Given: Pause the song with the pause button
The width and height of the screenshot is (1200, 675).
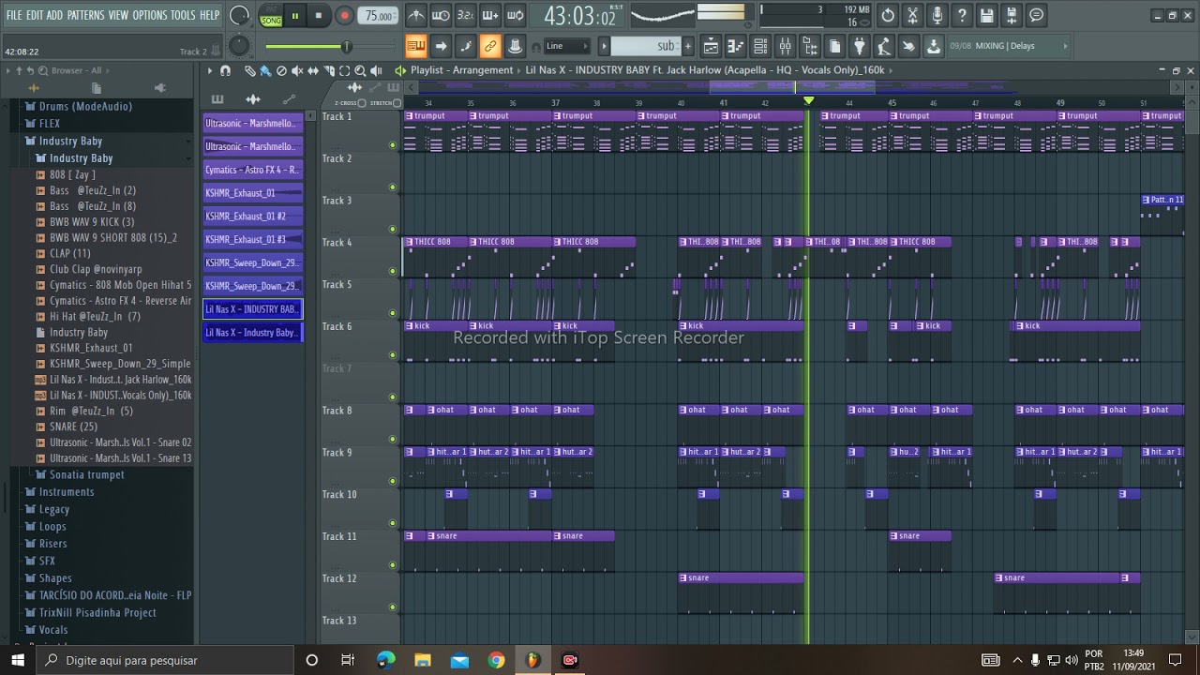Looking at the screenshot, I should pyautogui.click(x=294, y=16).
